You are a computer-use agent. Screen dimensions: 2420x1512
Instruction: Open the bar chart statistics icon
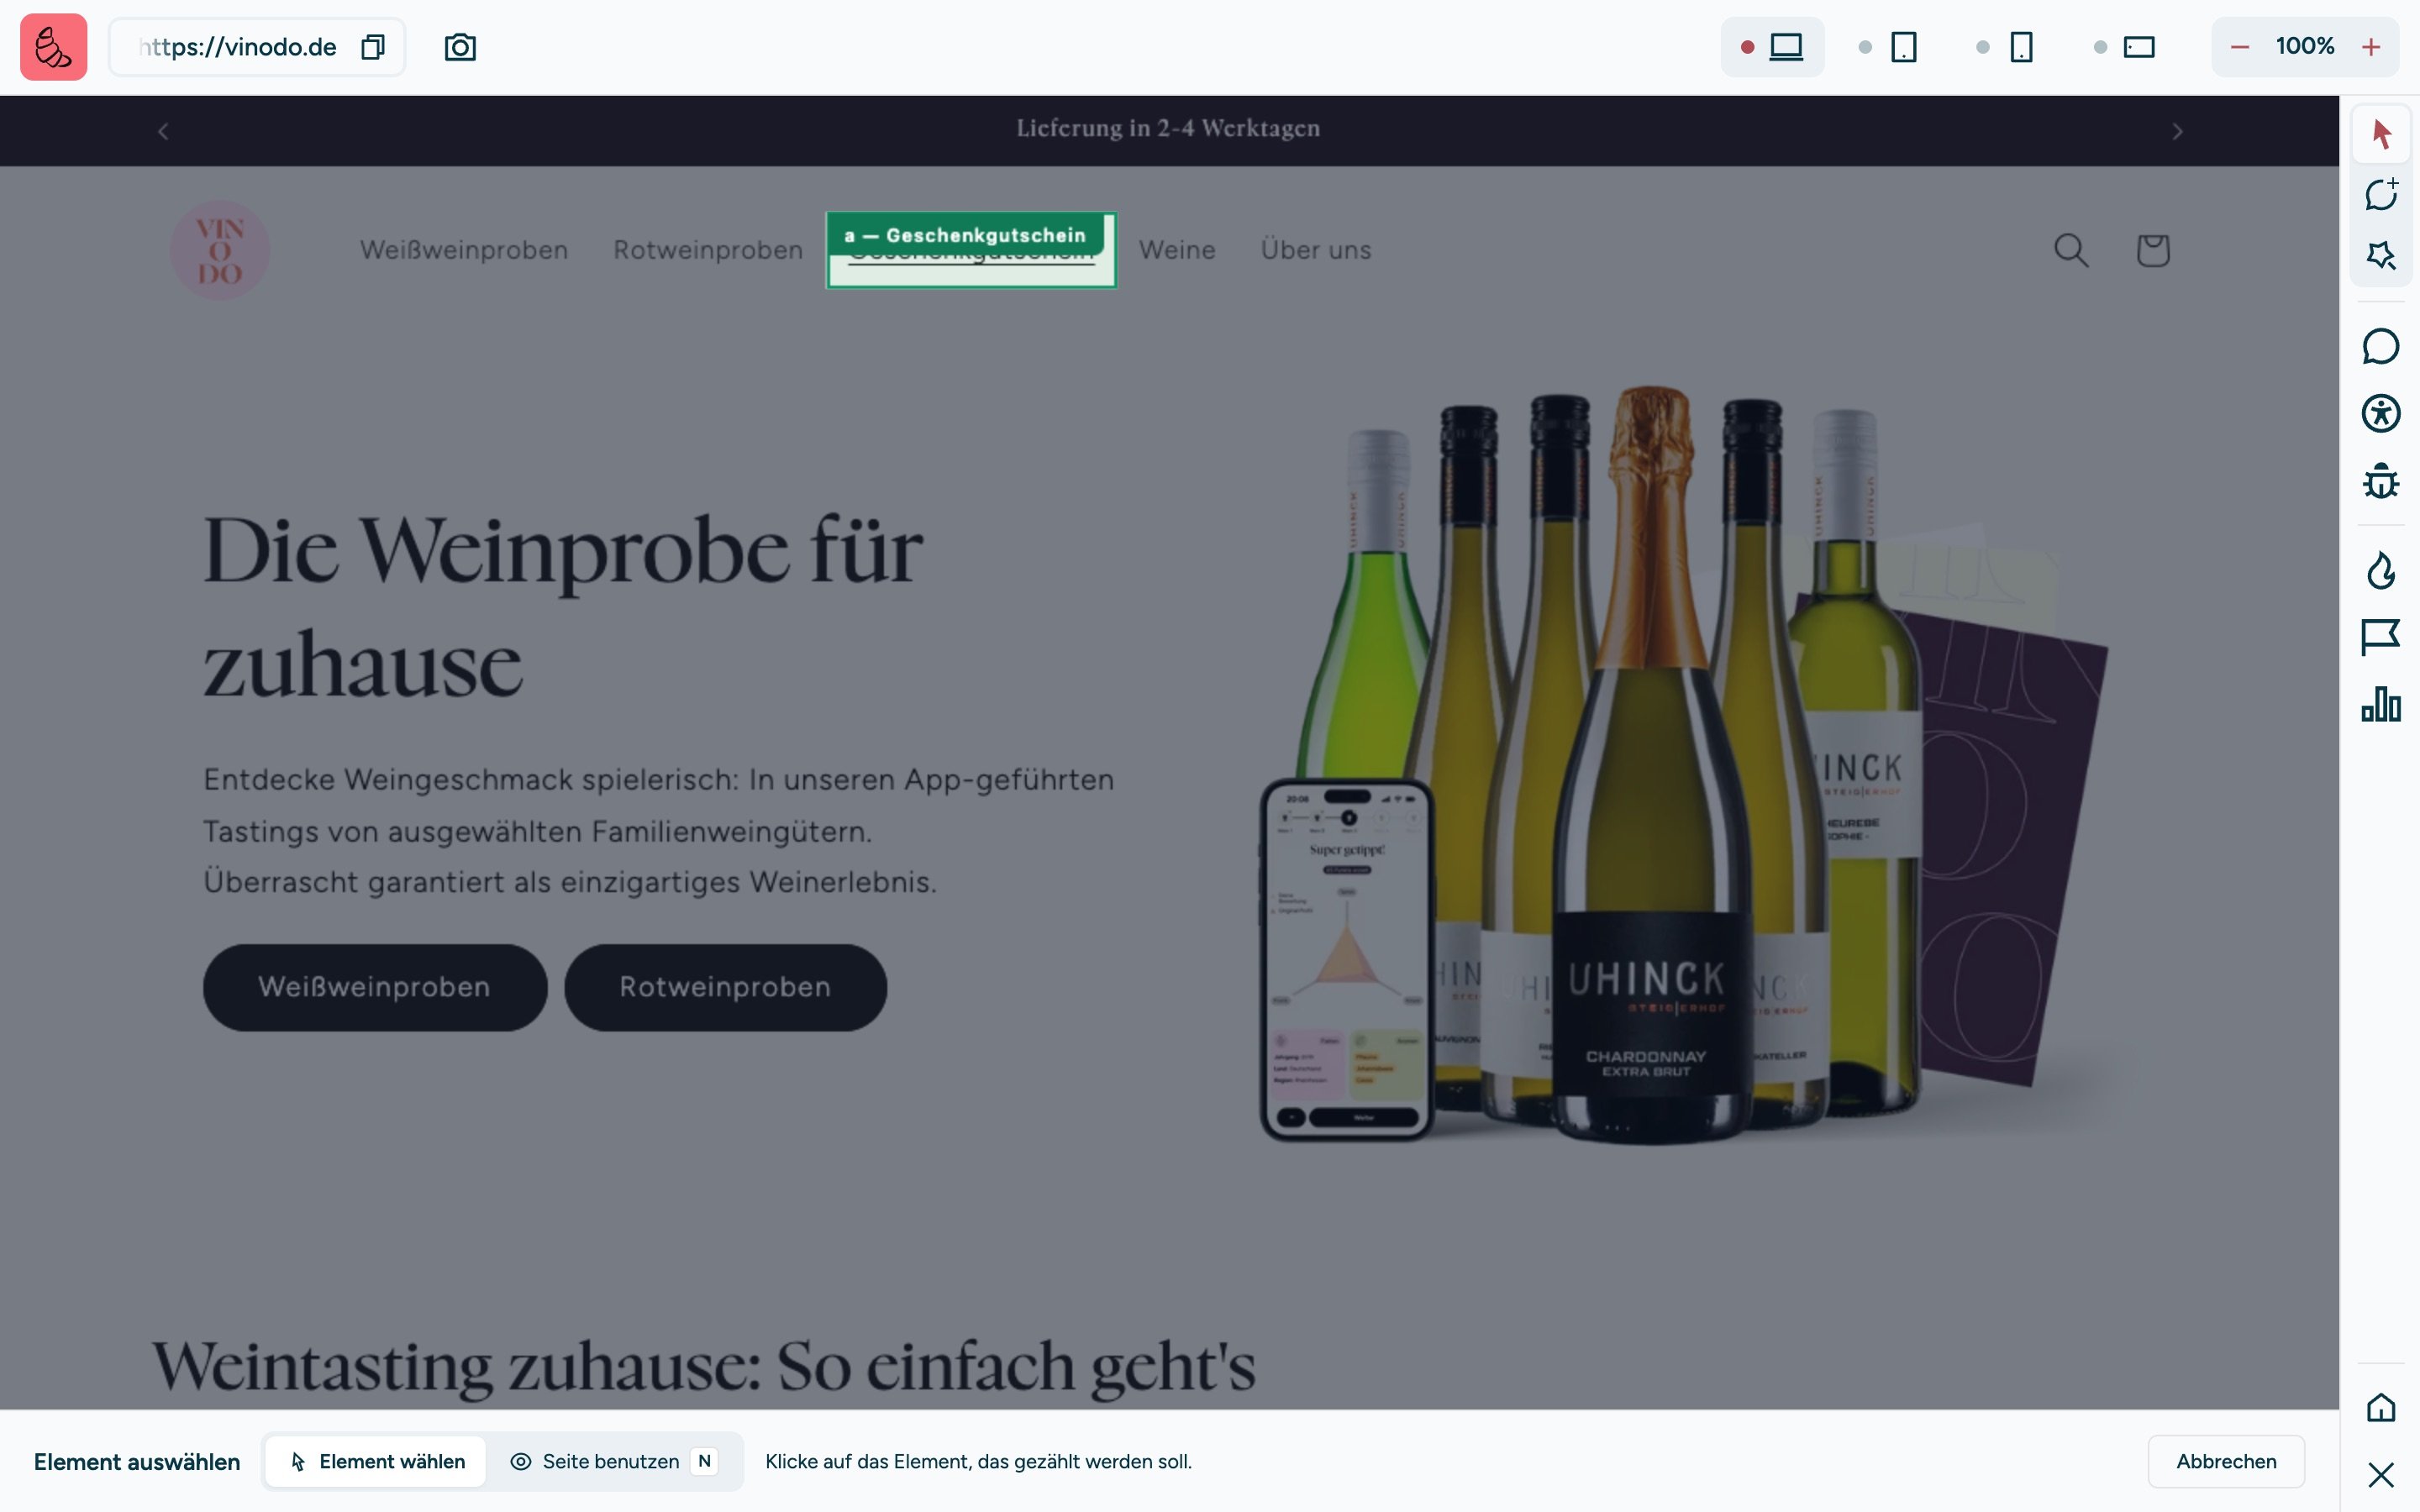click(x=2381, y=704)
